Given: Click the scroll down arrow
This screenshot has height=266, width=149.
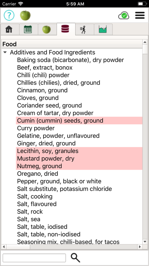Looking at the screenshot, I should tap(145, 242).
